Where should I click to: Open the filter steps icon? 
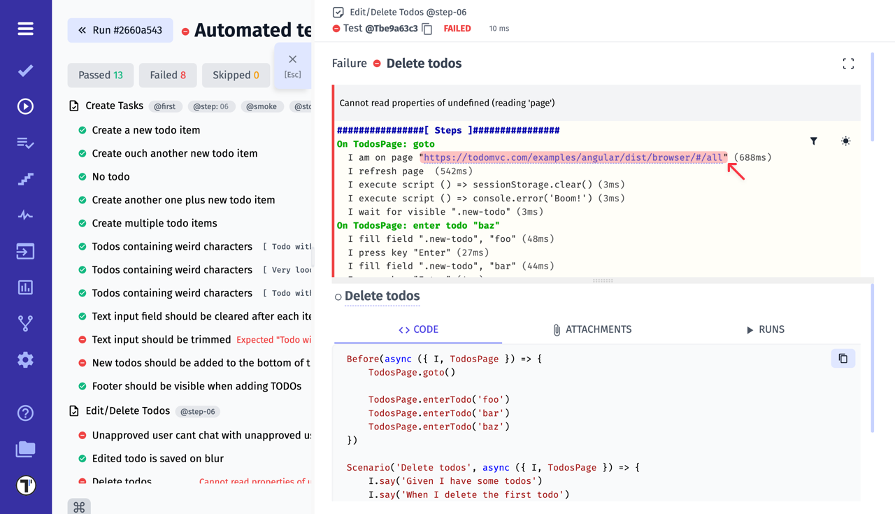coord(814,141)
